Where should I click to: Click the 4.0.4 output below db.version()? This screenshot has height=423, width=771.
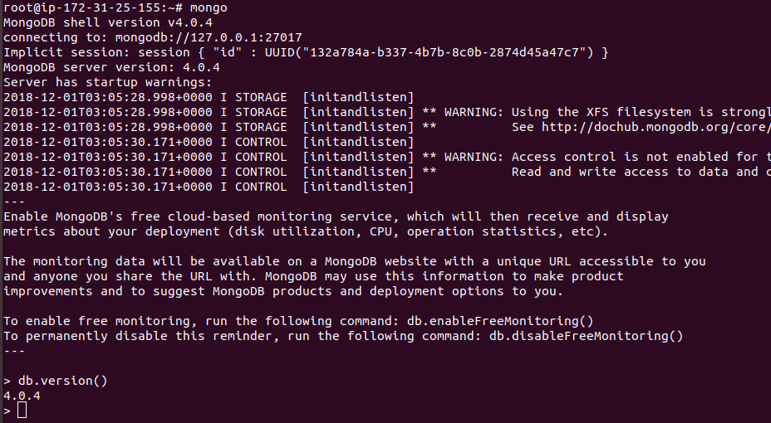[22, 396]
